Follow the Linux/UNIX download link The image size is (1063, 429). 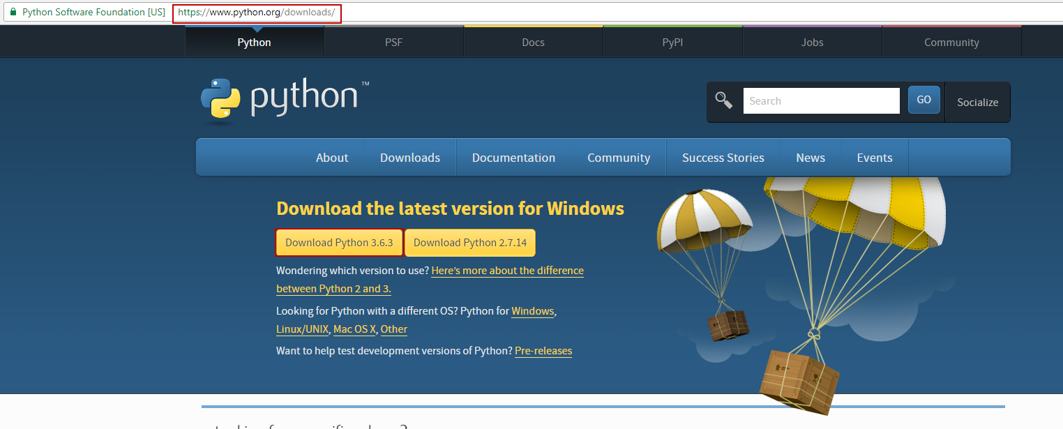pyautogui.click(x=302, y=329)
